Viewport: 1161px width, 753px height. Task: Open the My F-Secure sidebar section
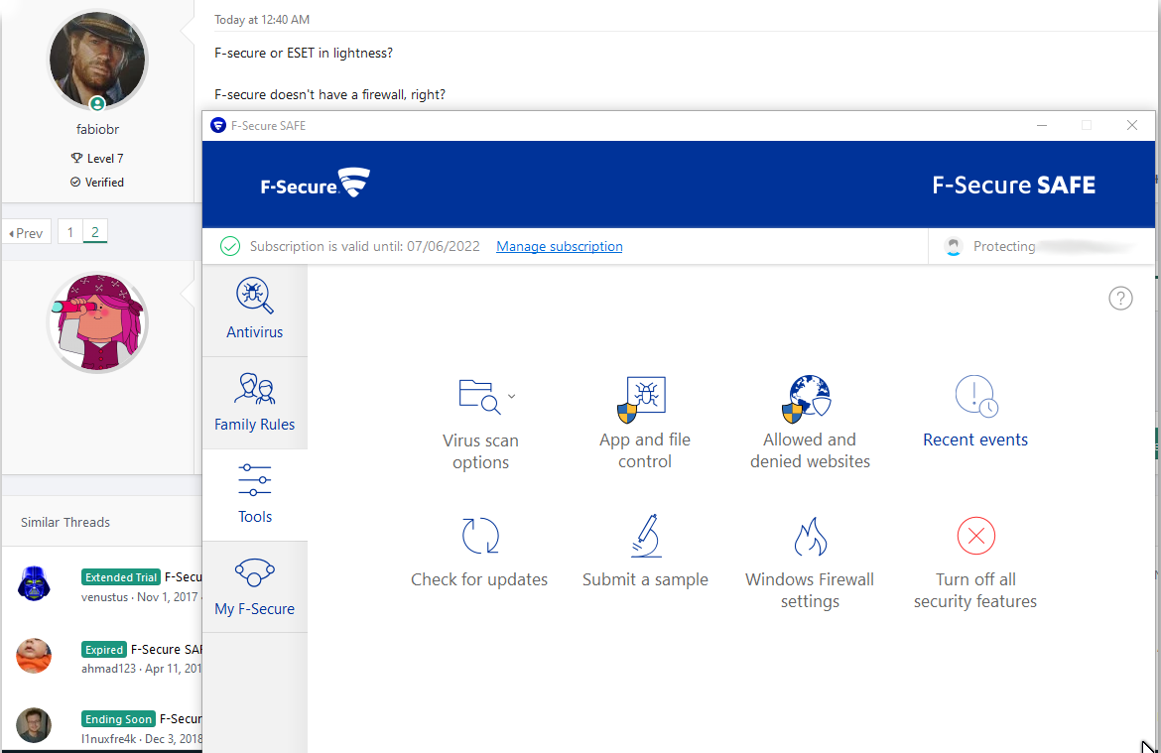click(255, 587)
